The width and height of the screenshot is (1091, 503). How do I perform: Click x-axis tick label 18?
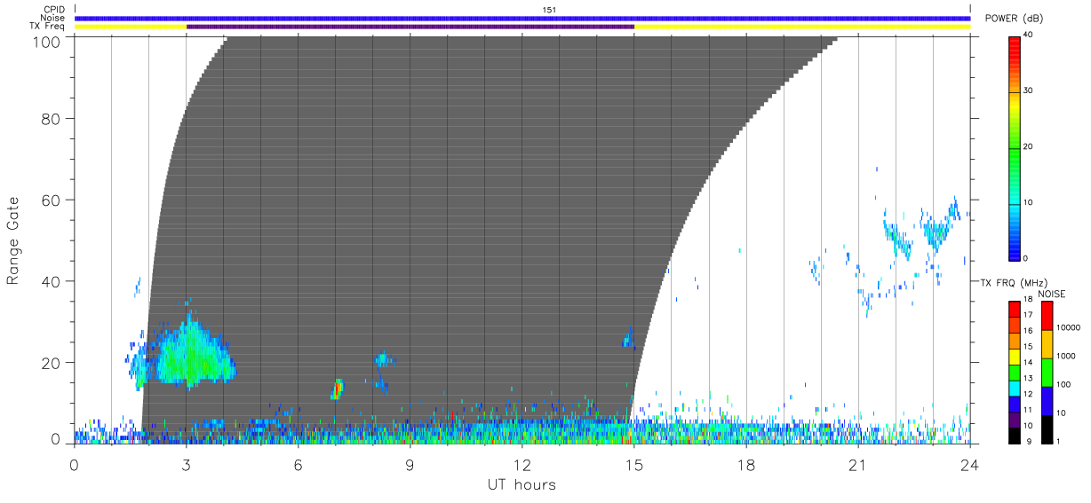pyautogui.click(x=746, y=465)
